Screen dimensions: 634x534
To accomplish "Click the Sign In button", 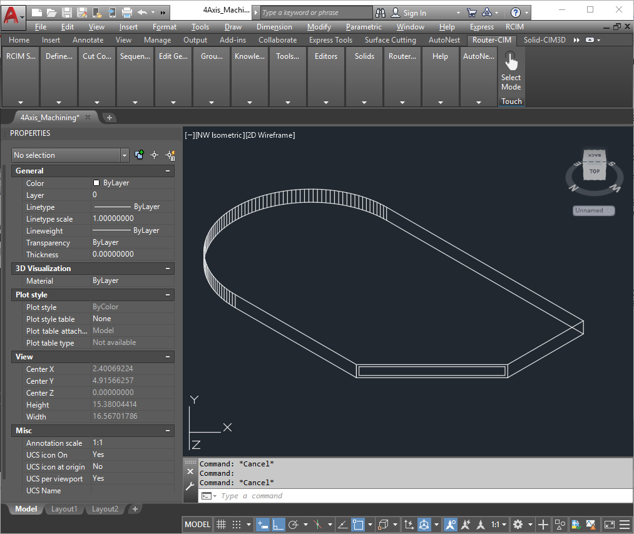I will pos(414,13).
